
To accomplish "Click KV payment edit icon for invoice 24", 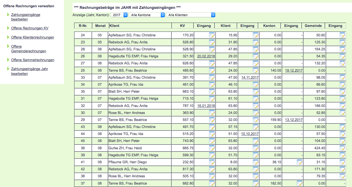I will pos(212,35).
